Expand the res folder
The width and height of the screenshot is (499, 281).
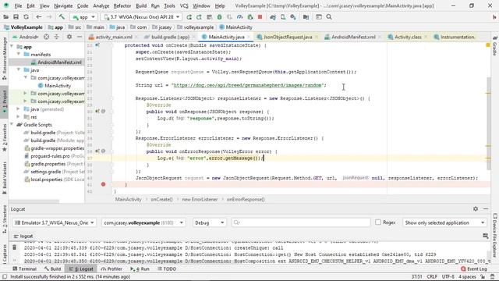pyautogui.click(x=19, y=116)
